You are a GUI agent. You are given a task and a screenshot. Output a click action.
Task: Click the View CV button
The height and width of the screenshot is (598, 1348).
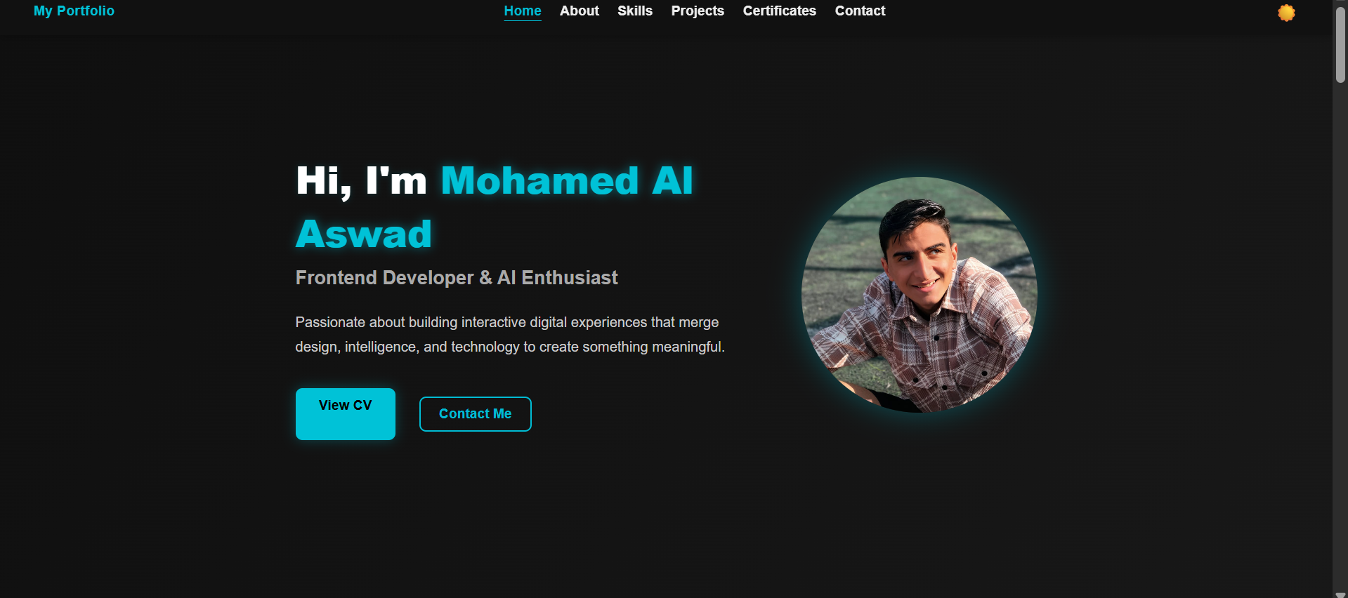tap(346, 414)
